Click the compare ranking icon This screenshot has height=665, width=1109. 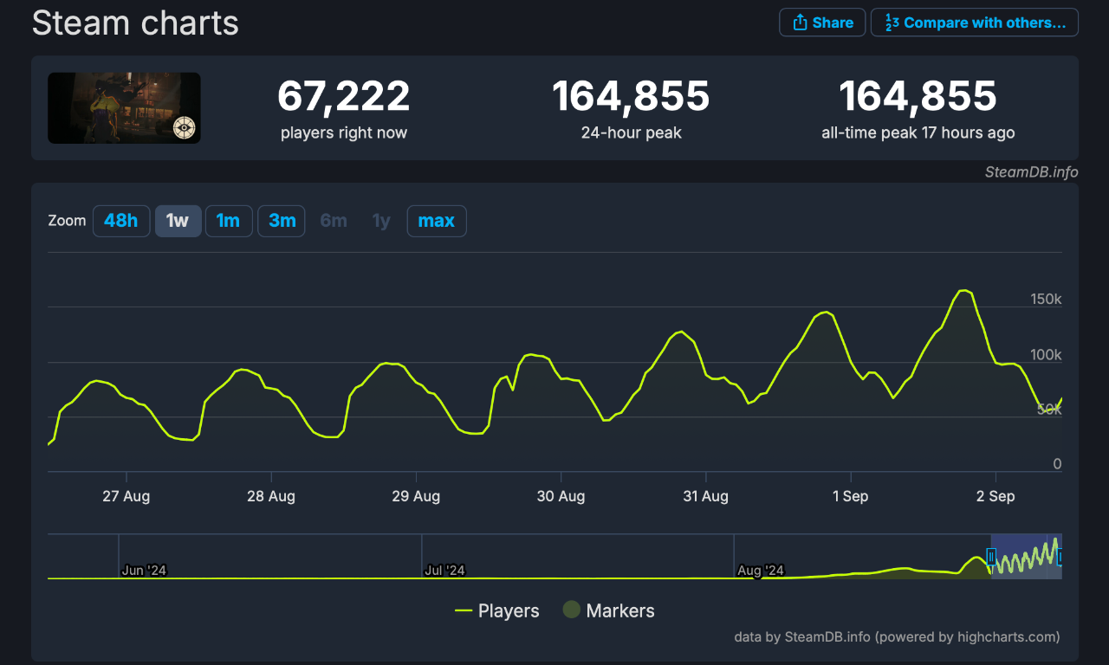click(891, 23)
